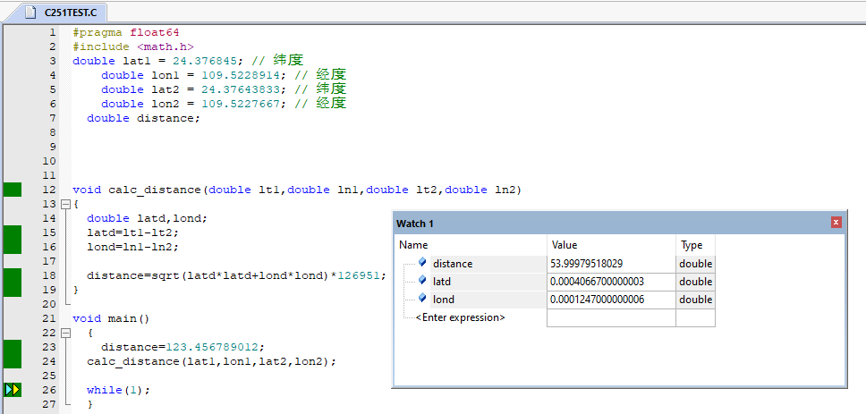The height and width of the screenshot is (414, 866).
Task: Click the distance variable icon in Watch 1
Action: [422, 262]
